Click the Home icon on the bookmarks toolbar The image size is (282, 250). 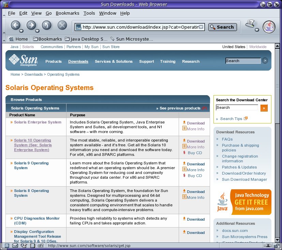pos(11,39)
